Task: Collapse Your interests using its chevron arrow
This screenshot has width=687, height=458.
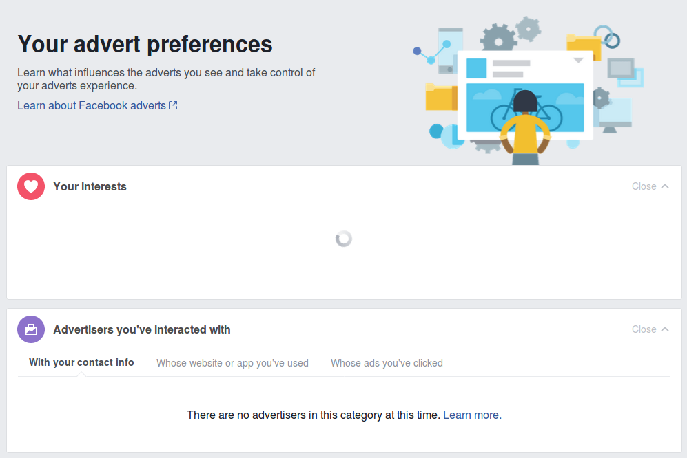Action: pos(665,186)
